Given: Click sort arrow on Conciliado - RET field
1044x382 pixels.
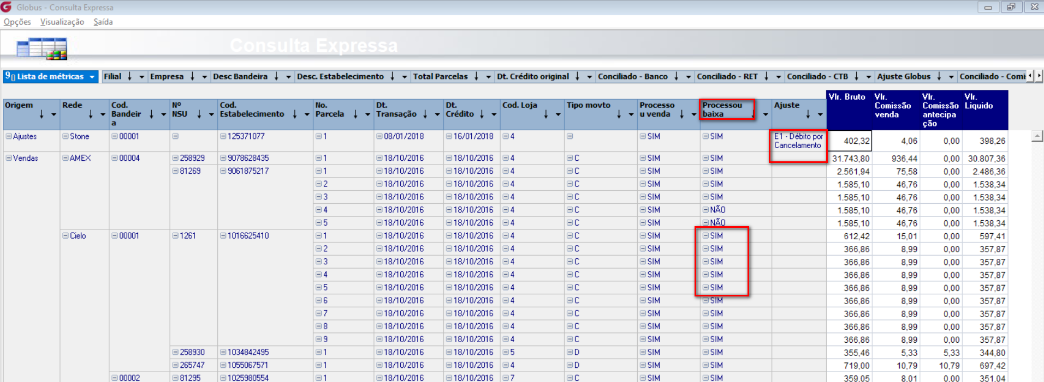Looking at the screenshot, I should click(766, 76).
